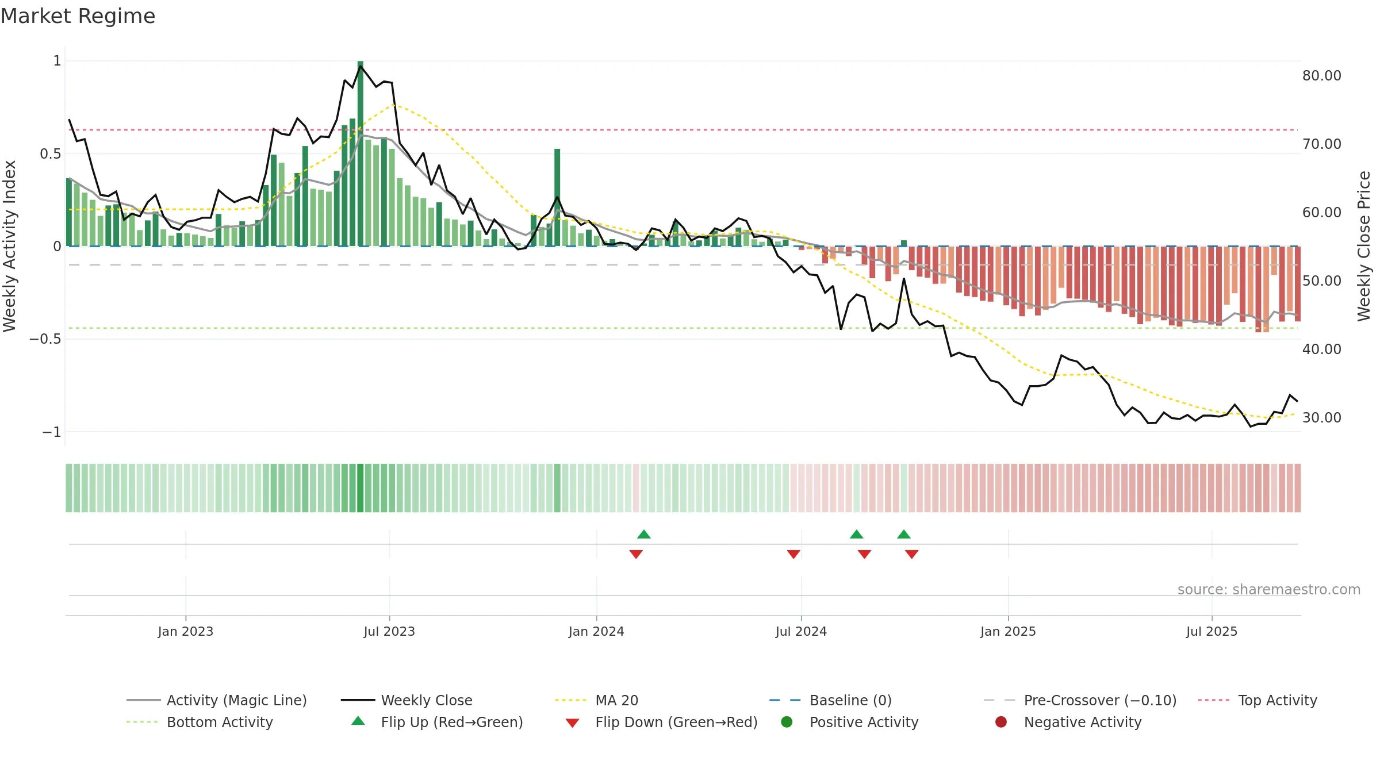Image resolution: width=1380 pixels, height=776 pixels.
Task: Click the tall green bar spike near Dec 2023
Action: (x=557, y=197)
